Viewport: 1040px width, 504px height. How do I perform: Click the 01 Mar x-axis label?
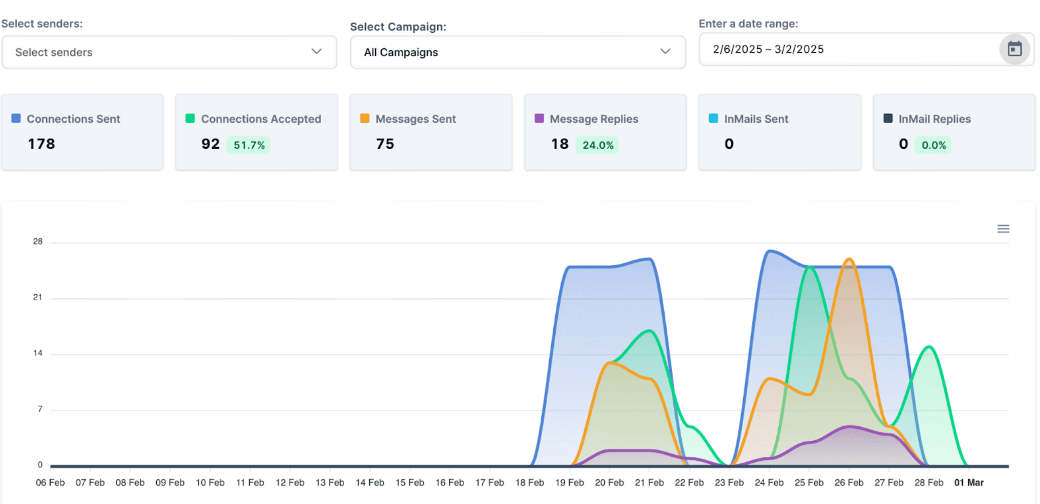[969, 482]
